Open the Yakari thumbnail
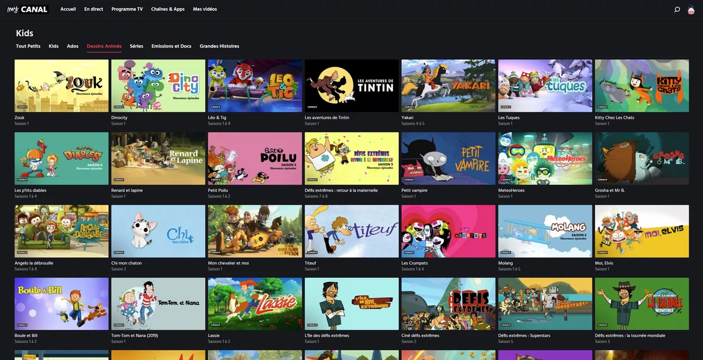 click(448, 85)
